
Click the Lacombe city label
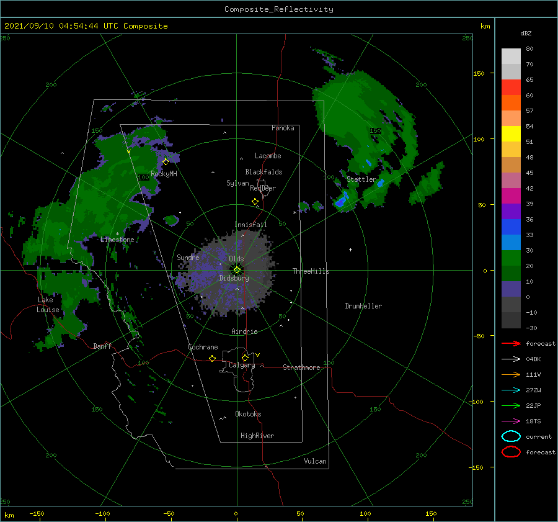268,156
